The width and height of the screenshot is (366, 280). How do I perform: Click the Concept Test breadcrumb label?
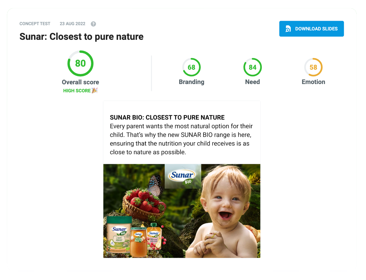coord(35,24)
